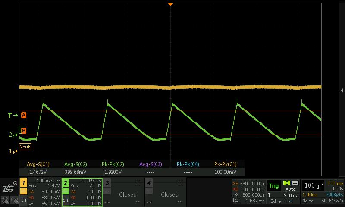Open the 100 us/div timebase setting

[314, 186]
